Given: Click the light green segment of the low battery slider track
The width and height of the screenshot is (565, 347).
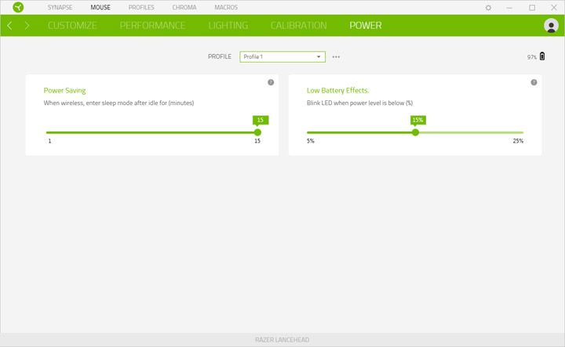Looking at the screenshot, I should (471, 132).
